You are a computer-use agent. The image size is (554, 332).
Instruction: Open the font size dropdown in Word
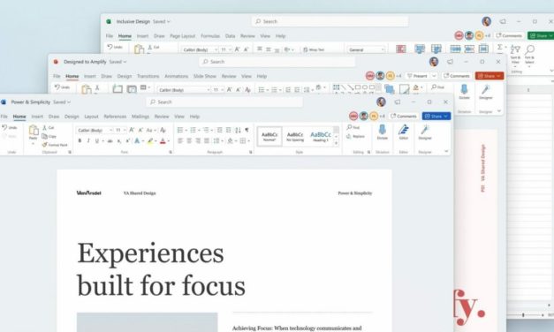point(125,131)
